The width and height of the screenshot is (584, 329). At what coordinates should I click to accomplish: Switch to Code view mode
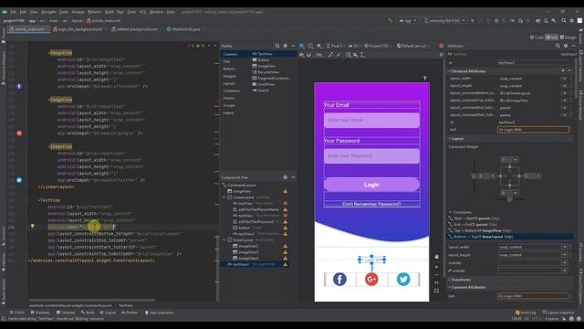click(537, 37)
